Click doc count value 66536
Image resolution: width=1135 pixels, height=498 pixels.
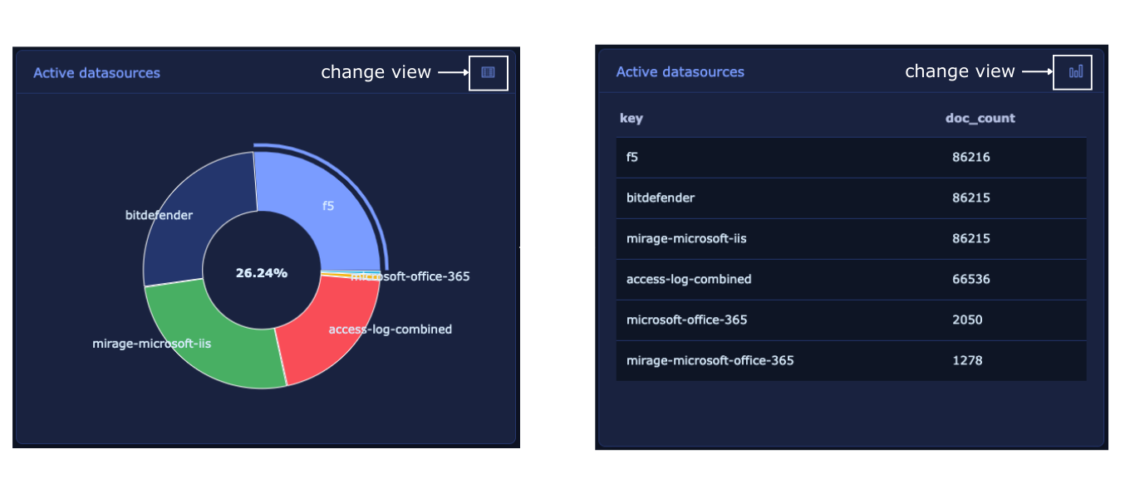click(971, 279)
